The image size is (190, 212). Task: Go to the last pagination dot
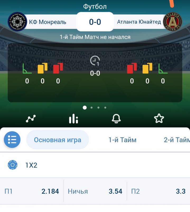click(105, 108)
